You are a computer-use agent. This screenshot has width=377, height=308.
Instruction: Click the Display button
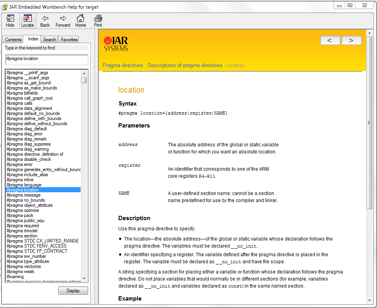click(73, 291)
